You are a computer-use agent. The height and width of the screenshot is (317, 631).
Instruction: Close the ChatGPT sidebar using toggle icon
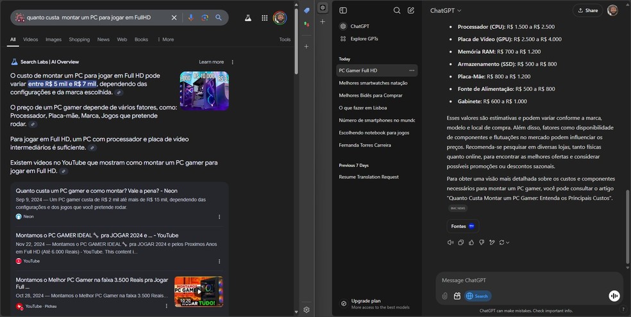343,10
